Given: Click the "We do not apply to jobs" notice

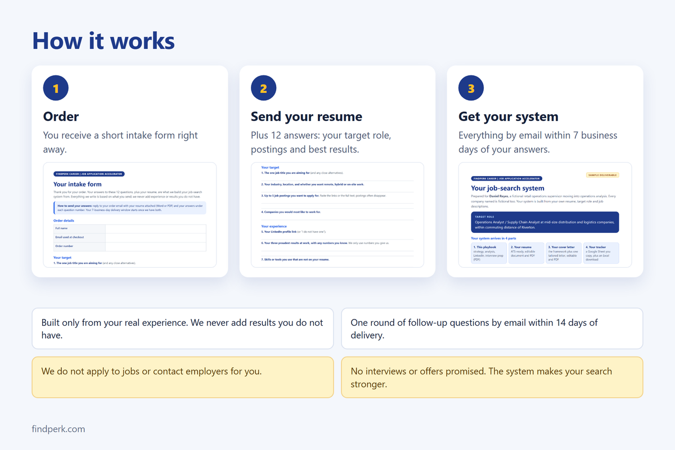Looking at the screenshot, I should coord(183,377).
